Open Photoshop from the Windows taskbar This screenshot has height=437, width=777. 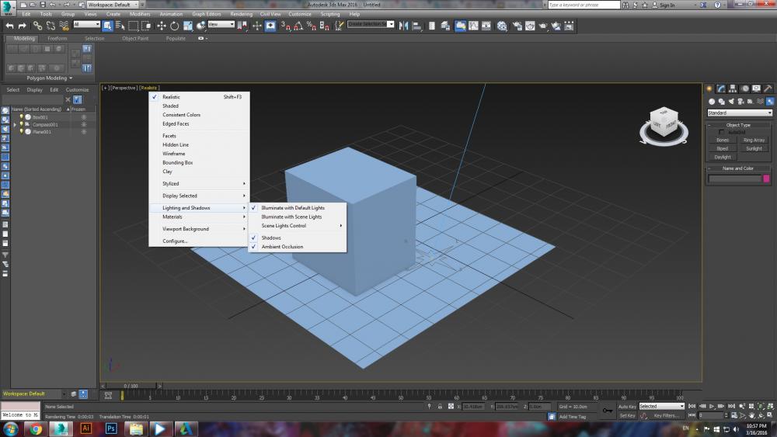click(x=110, y=428)
